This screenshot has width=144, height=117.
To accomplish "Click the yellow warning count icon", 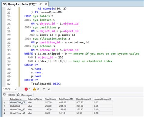I will coord(34,89).
